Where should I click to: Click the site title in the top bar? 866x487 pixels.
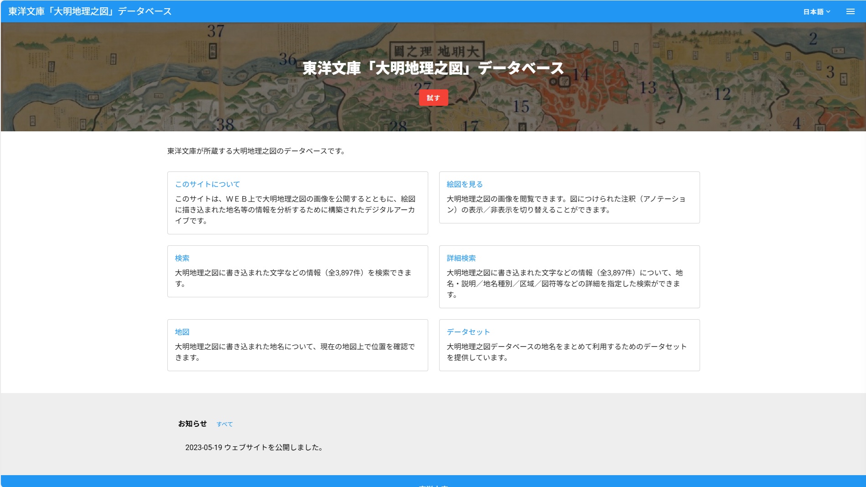[90, 11]
